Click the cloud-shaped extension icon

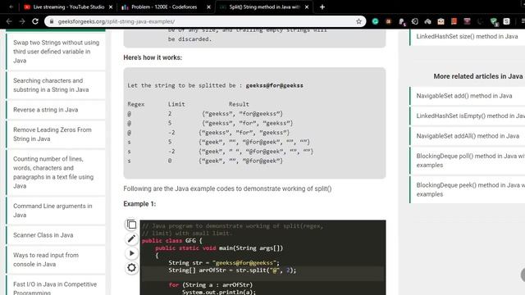(428, 21)
